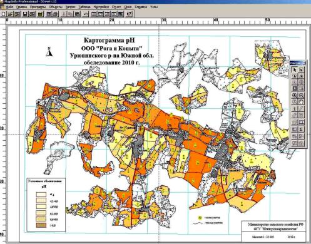Click the Statistics sigma icon in the palette

click(x=301, y=129)
